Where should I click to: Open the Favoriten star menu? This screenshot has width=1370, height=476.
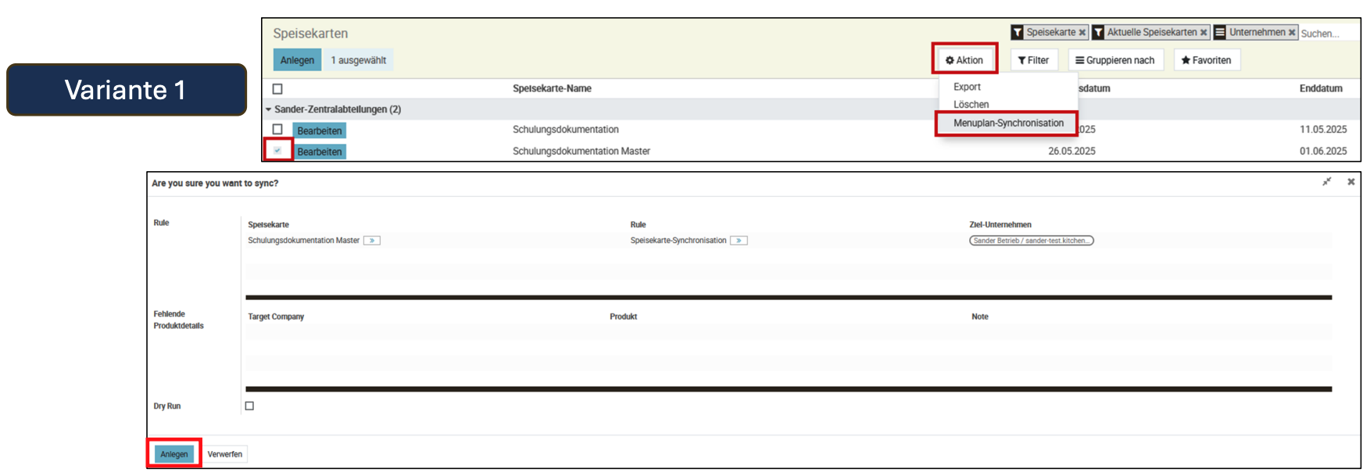(x=1206, y=60)
